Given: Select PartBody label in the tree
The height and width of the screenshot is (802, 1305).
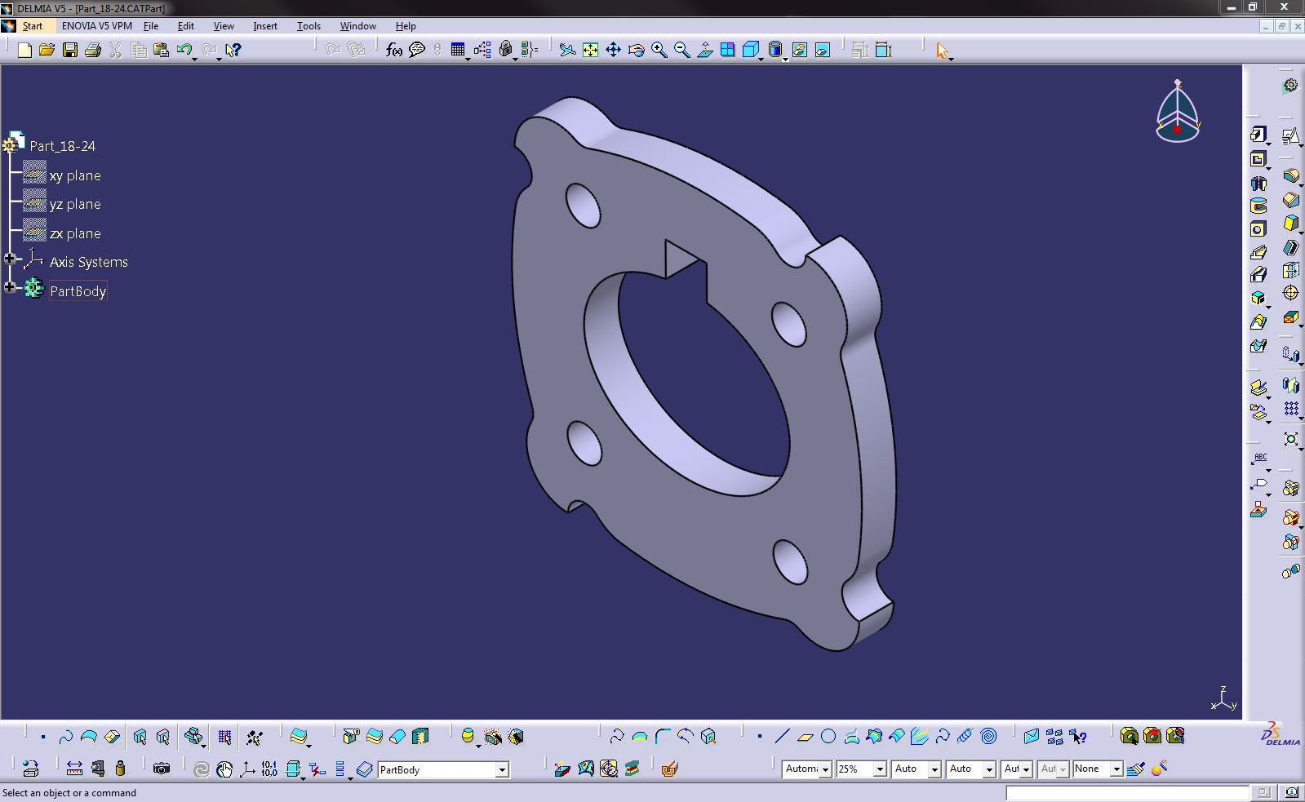Looking at the screenshot, I should pyautogui.click(x=78, y=291).
